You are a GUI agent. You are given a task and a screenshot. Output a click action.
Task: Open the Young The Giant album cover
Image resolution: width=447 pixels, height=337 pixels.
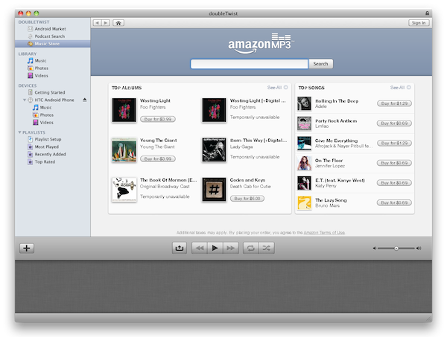[124, 150]
